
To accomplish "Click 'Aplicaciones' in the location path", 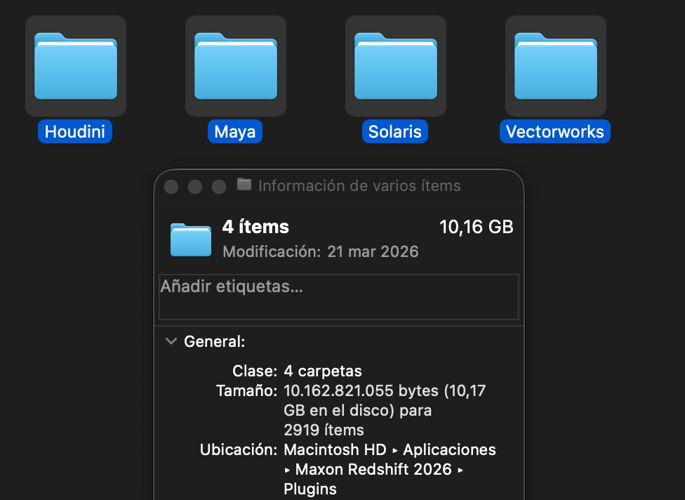I will [449, 449].
